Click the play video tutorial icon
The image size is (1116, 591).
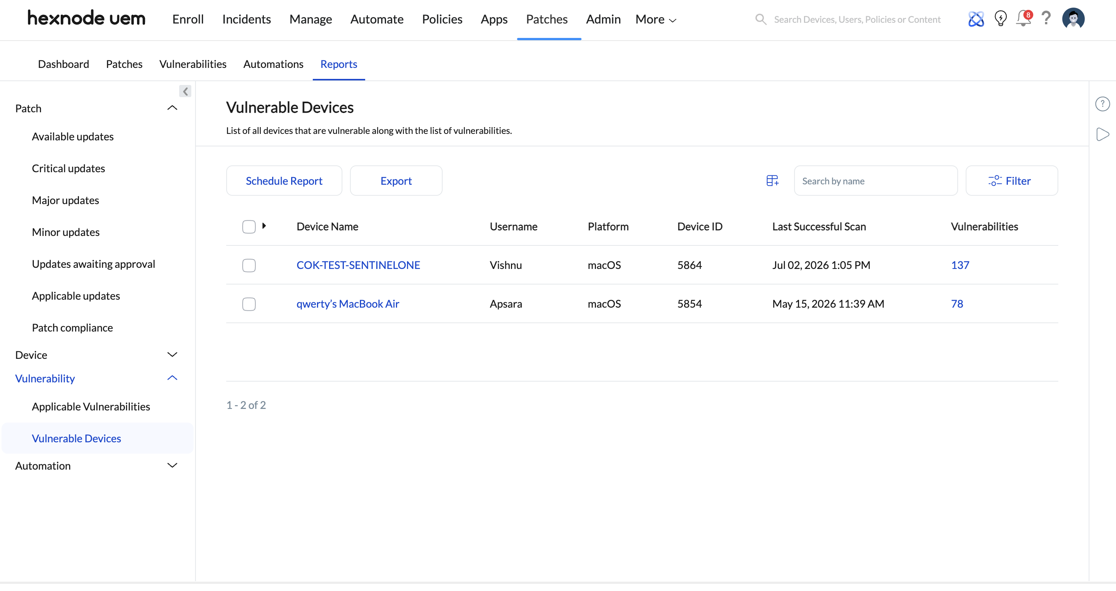(x=1102, y=134)
